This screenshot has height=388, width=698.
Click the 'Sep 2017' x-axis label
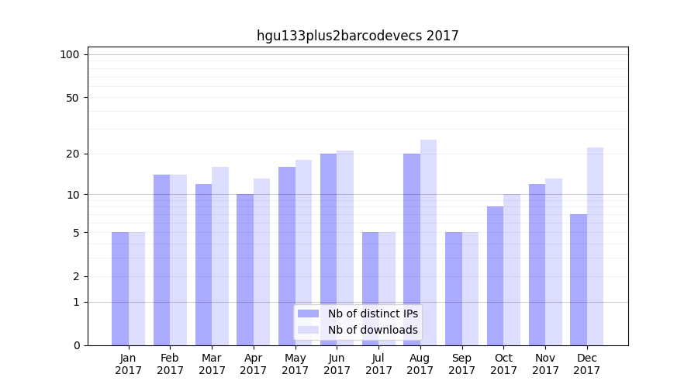[x=461, y=364]
